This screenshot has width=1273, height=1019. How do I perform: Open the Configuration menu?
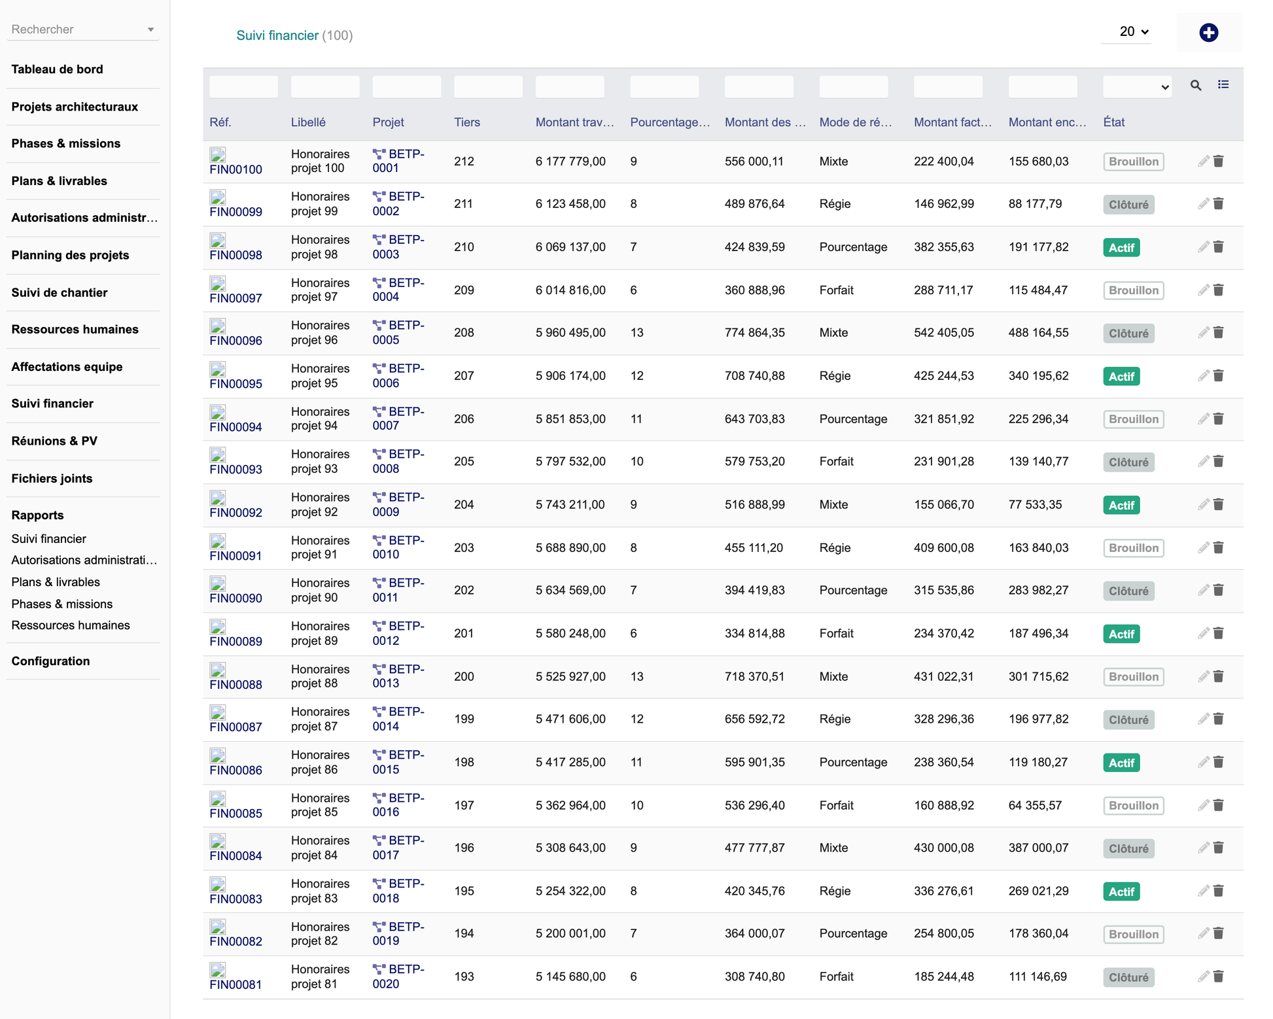pos(50,661)
